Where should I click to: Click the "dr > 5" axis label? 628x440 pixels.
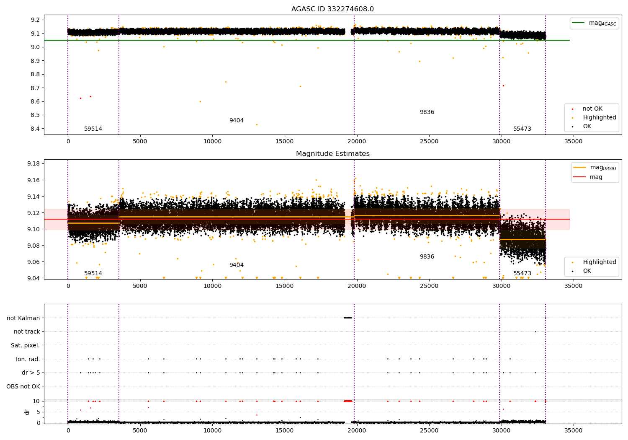(31, 373)
